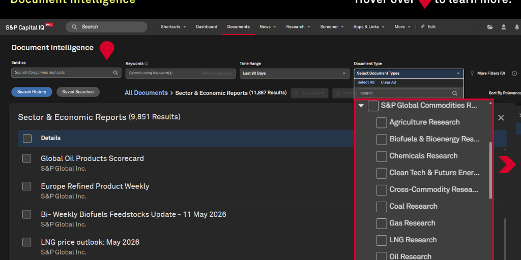
Task: Open the Research dropdown menu
Action: coord(298,27)
